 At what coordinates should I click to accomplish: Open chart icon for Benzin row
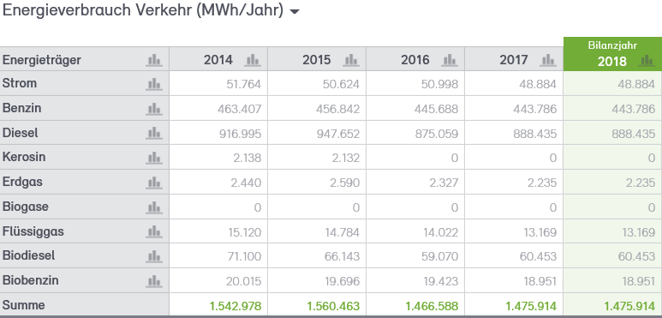pos(154,109)
